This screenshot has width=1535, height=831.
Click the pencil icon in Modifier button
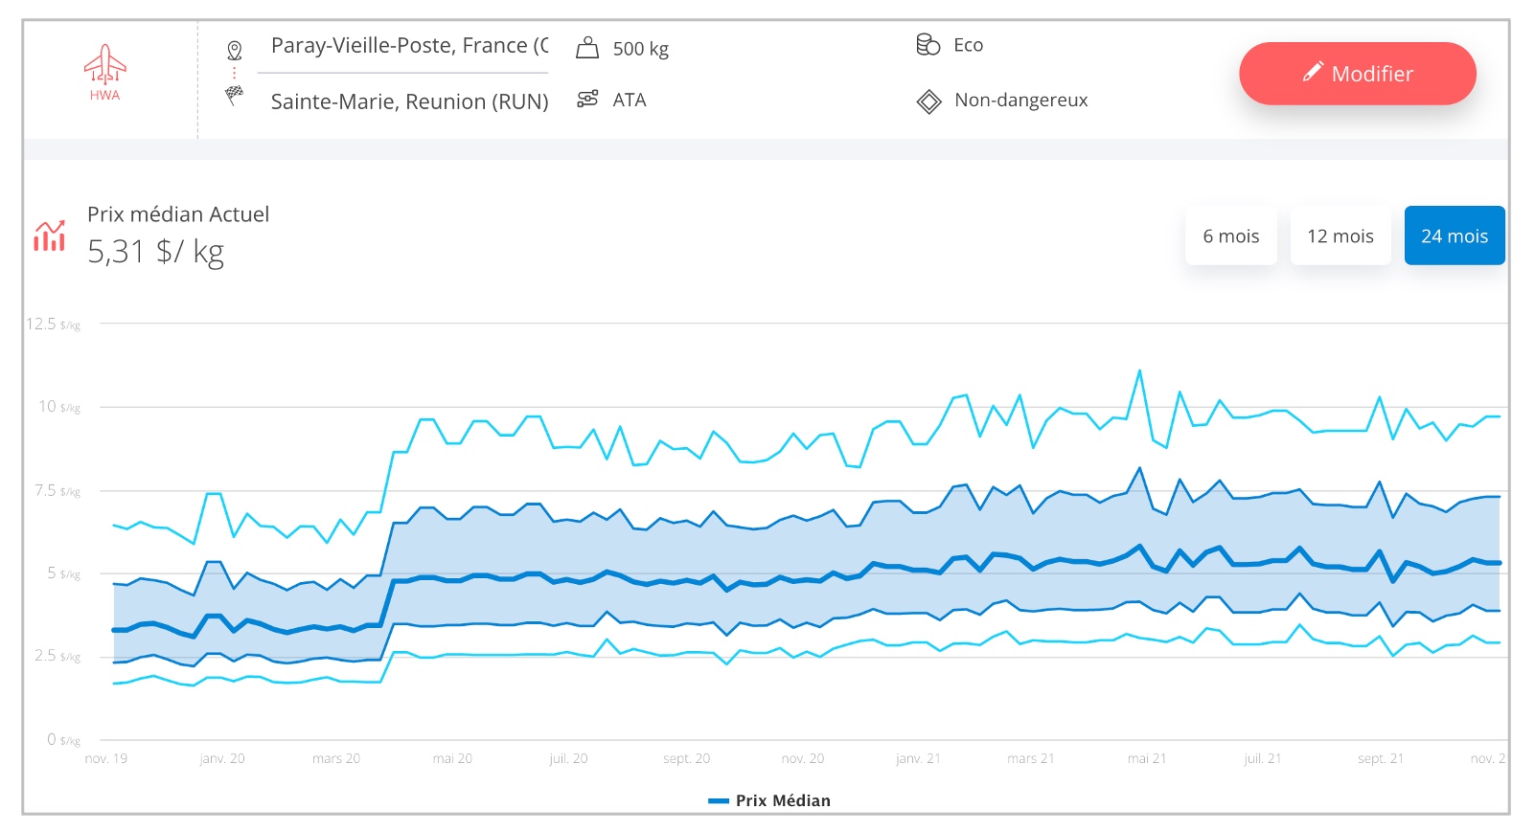tap(1313, 72)
